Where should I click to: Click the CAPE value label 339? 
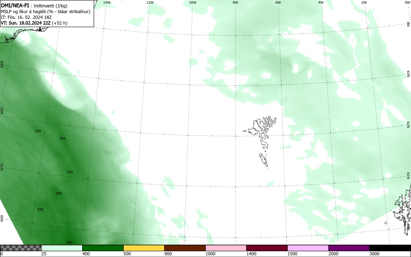pos(40,209)
